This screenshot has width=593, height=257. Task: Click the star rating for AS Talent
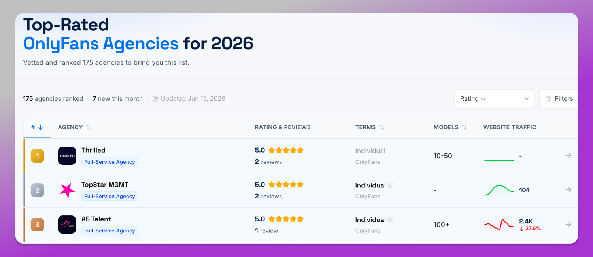(286, 219)
